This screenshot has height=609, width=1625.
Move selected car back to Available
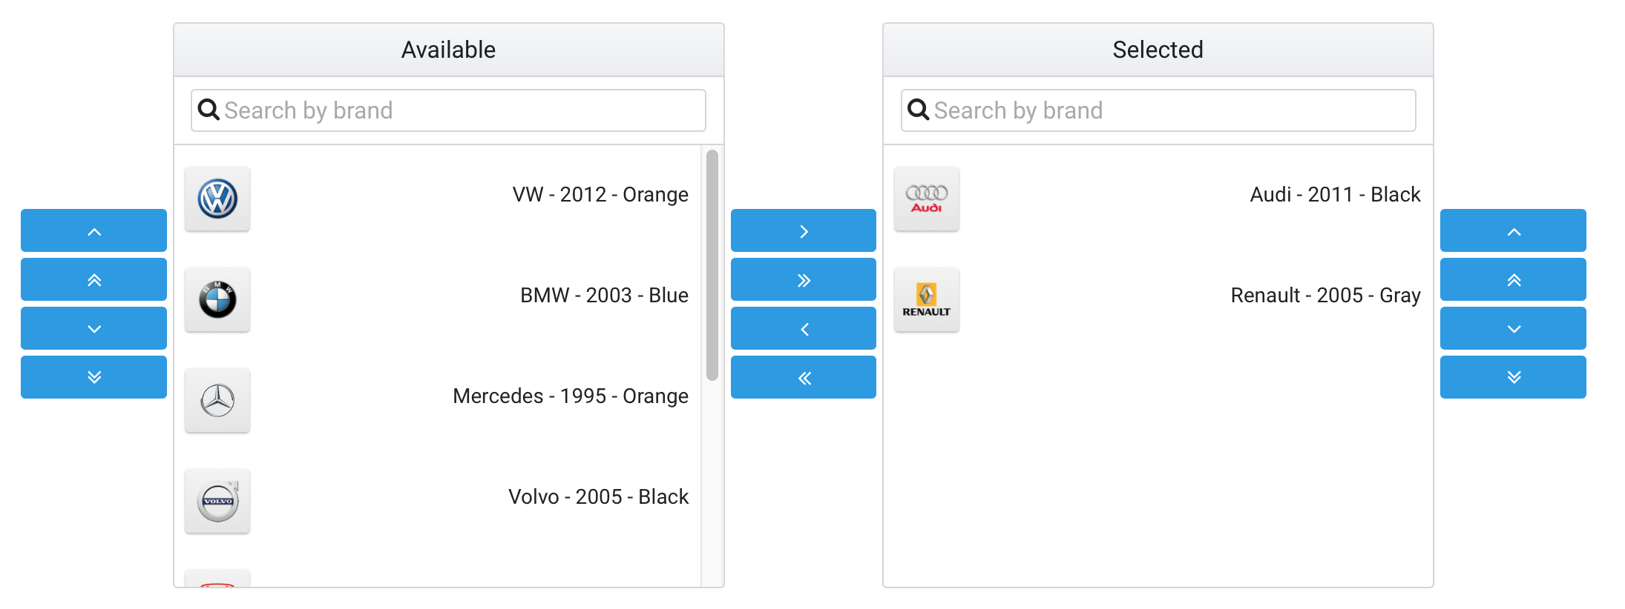[804, 328]
